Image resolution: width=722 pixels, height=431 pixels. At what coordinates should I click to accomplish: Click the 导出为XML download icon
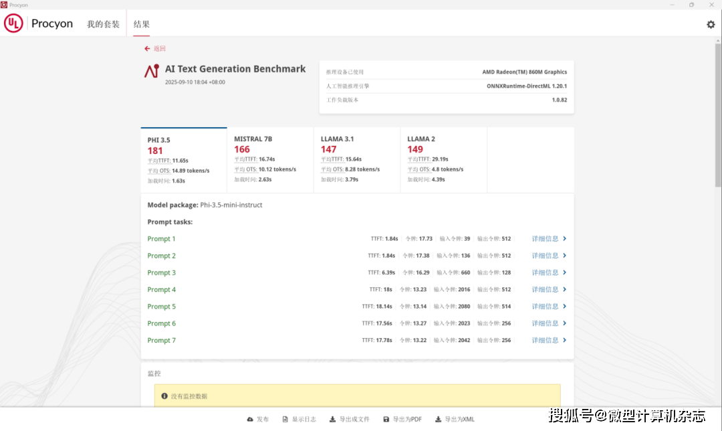click(x=439, y=420)
